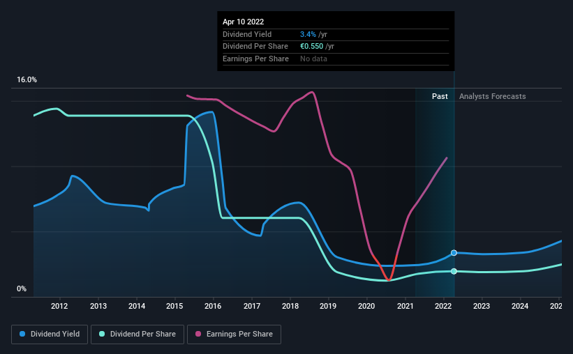Click the '3.4%' dividend yield value
This screenshot has width=573, height=354.
pyautogui.click(x=308, y=34)
